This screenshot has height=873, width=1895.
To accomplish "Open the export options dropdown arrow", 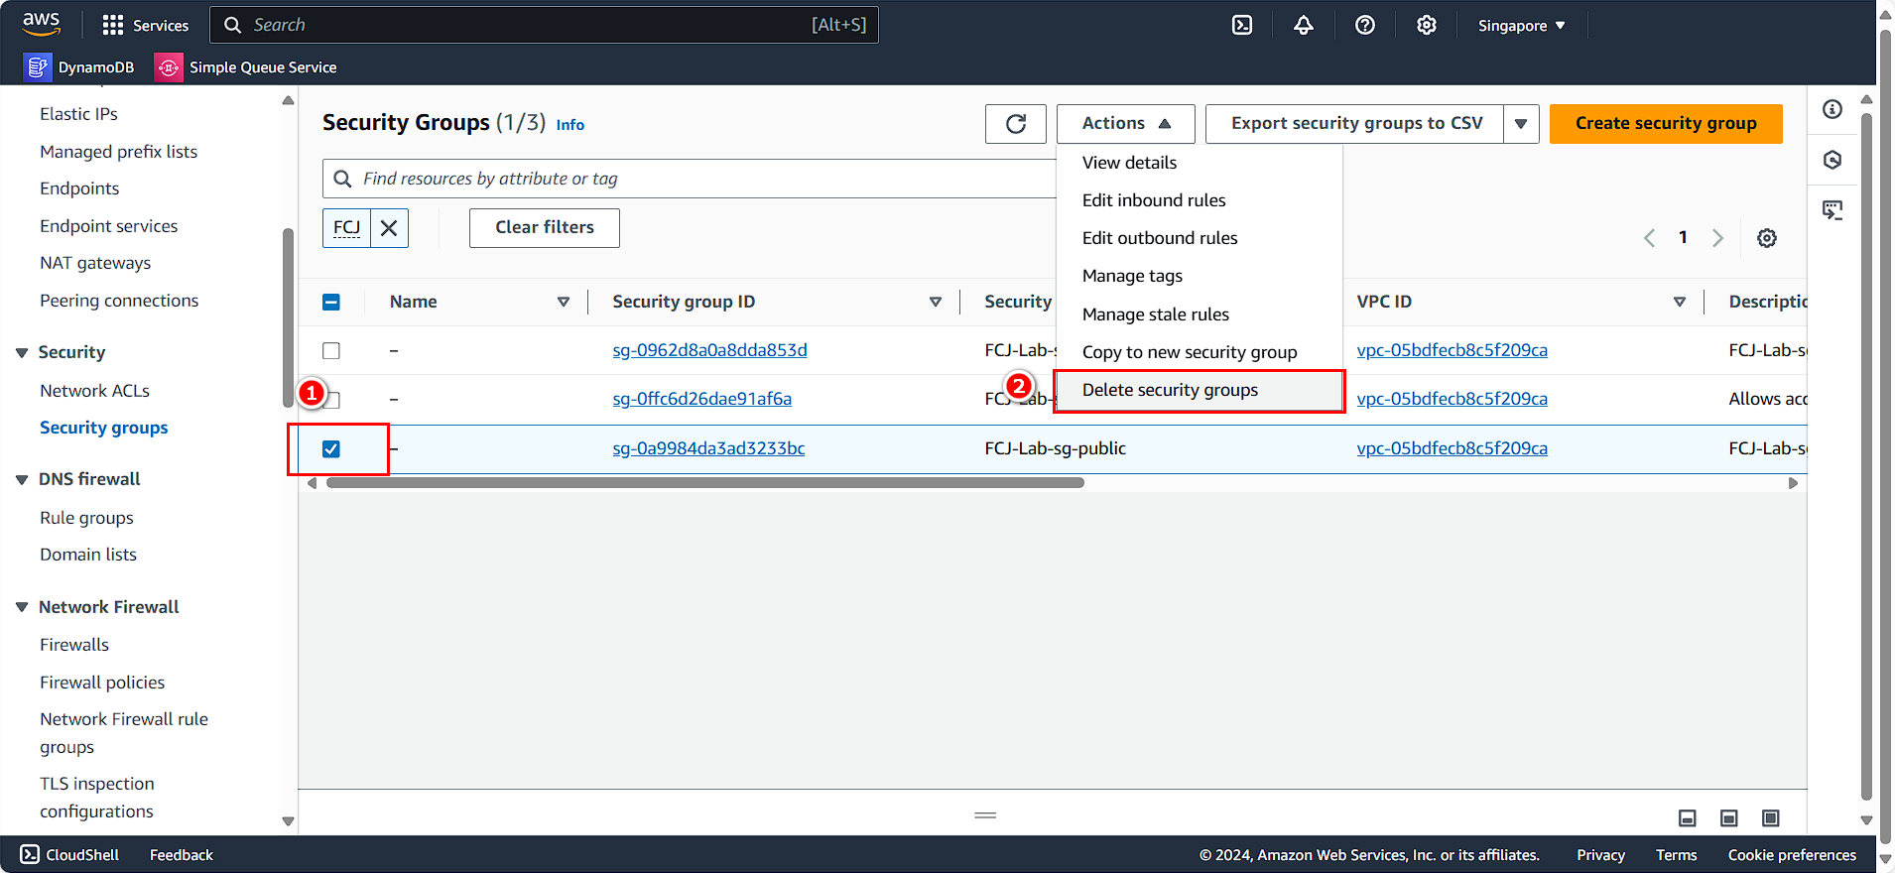I will pos(1521,124).
